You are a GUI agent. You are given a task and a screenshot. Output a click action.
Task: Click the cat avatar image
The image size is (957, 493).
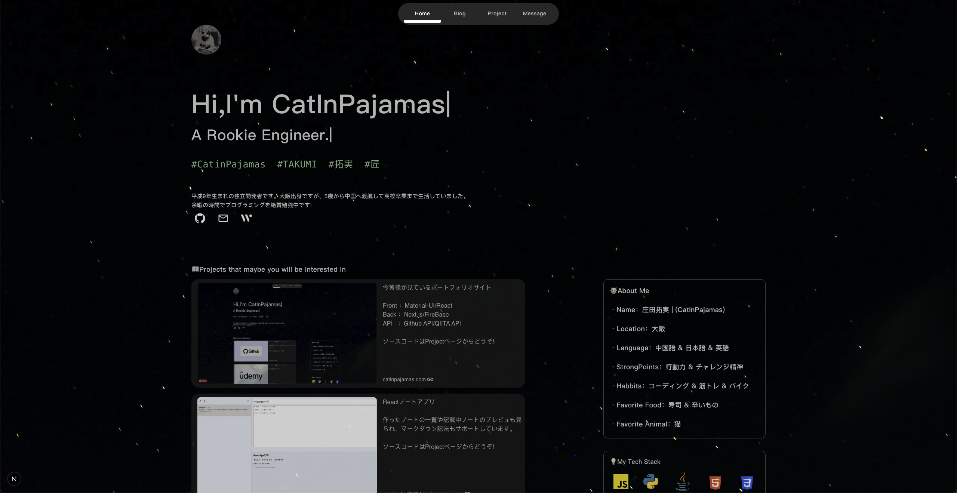(x=206, y=40)
